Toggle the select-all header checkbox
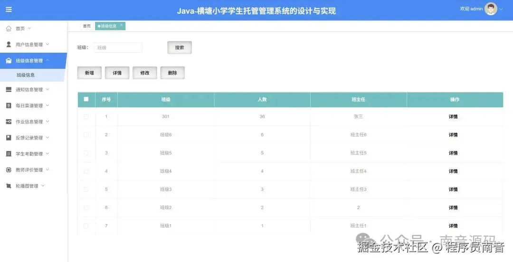This screenshot has width=513, height=262. 86,99
